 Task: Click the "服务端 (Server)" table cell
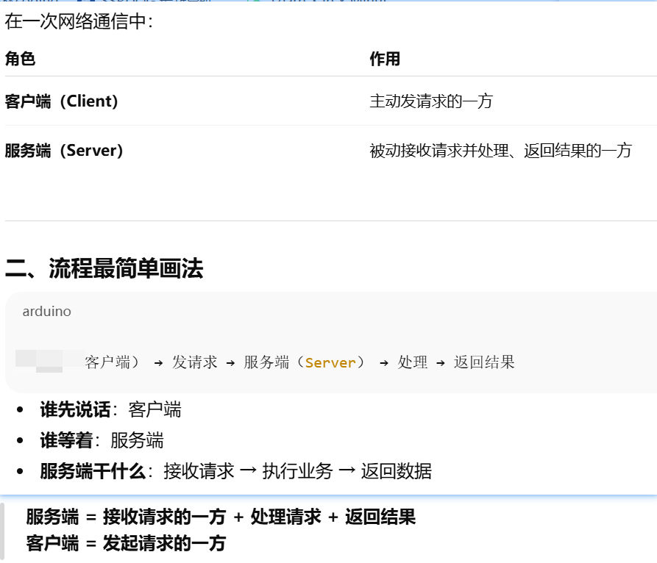(x=64, y=150)
